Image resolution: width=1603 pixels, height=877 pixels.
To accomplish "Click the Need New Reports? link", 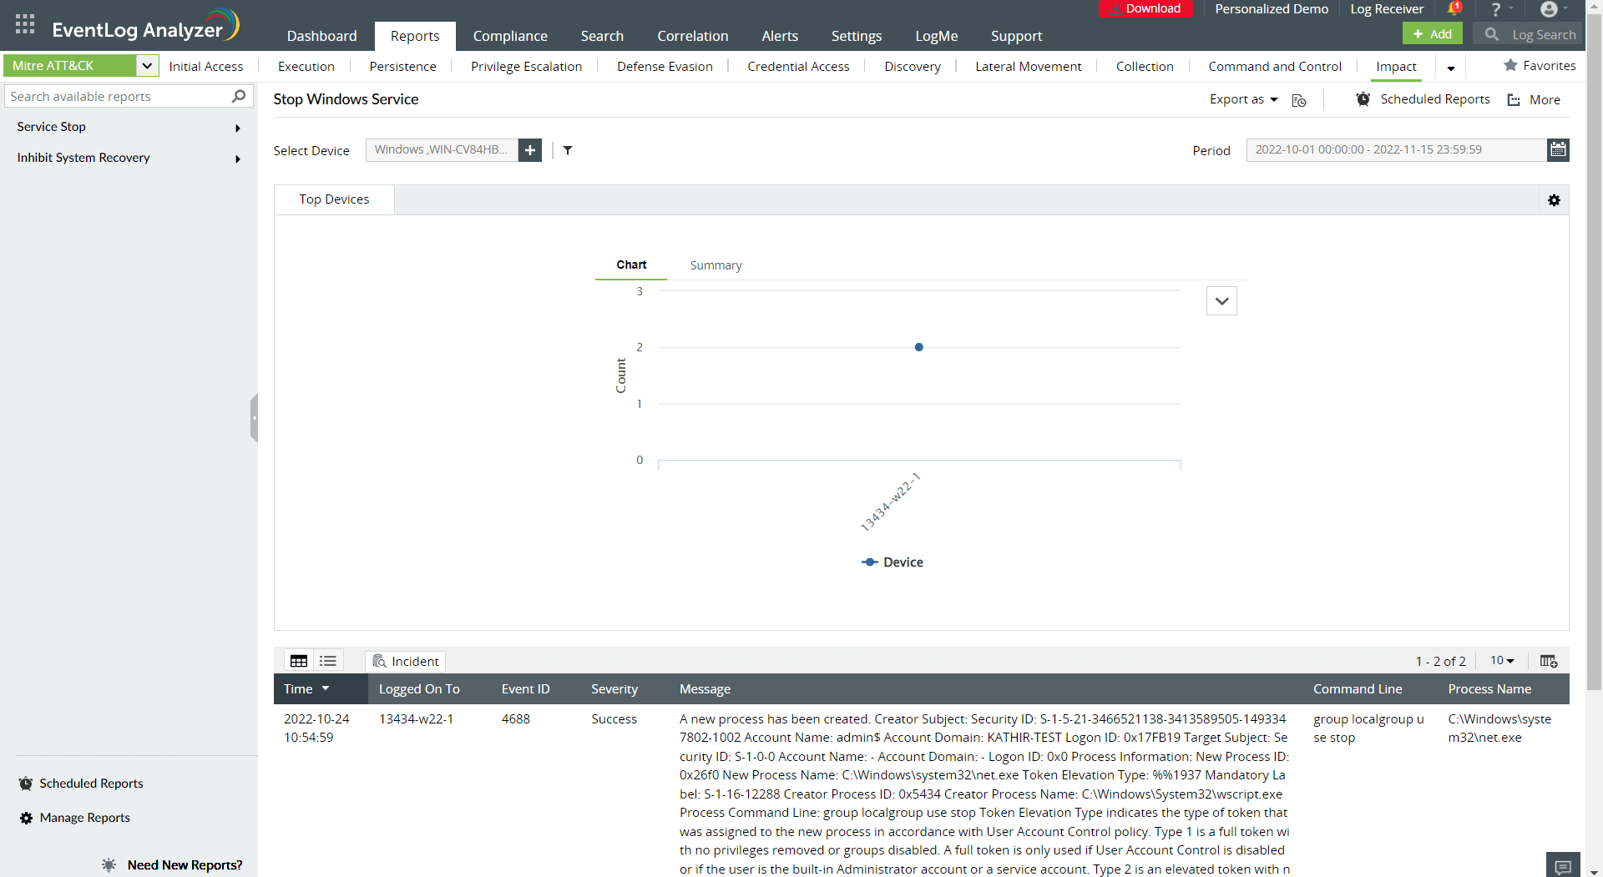I will pyautogui.click(x=185, y=865).
